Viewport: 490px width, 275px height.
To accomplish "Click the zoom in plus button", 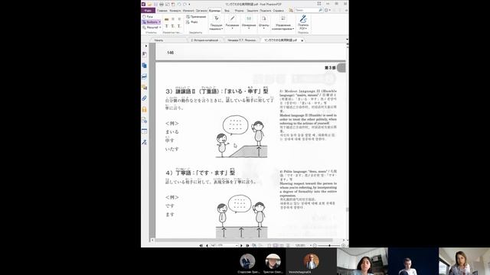I will coord(343,245).
